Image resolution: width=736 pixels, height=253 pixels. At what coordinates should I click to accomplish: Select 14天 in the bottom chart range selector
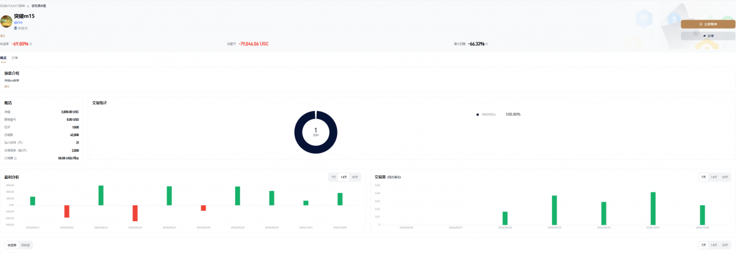click(714, 245)
